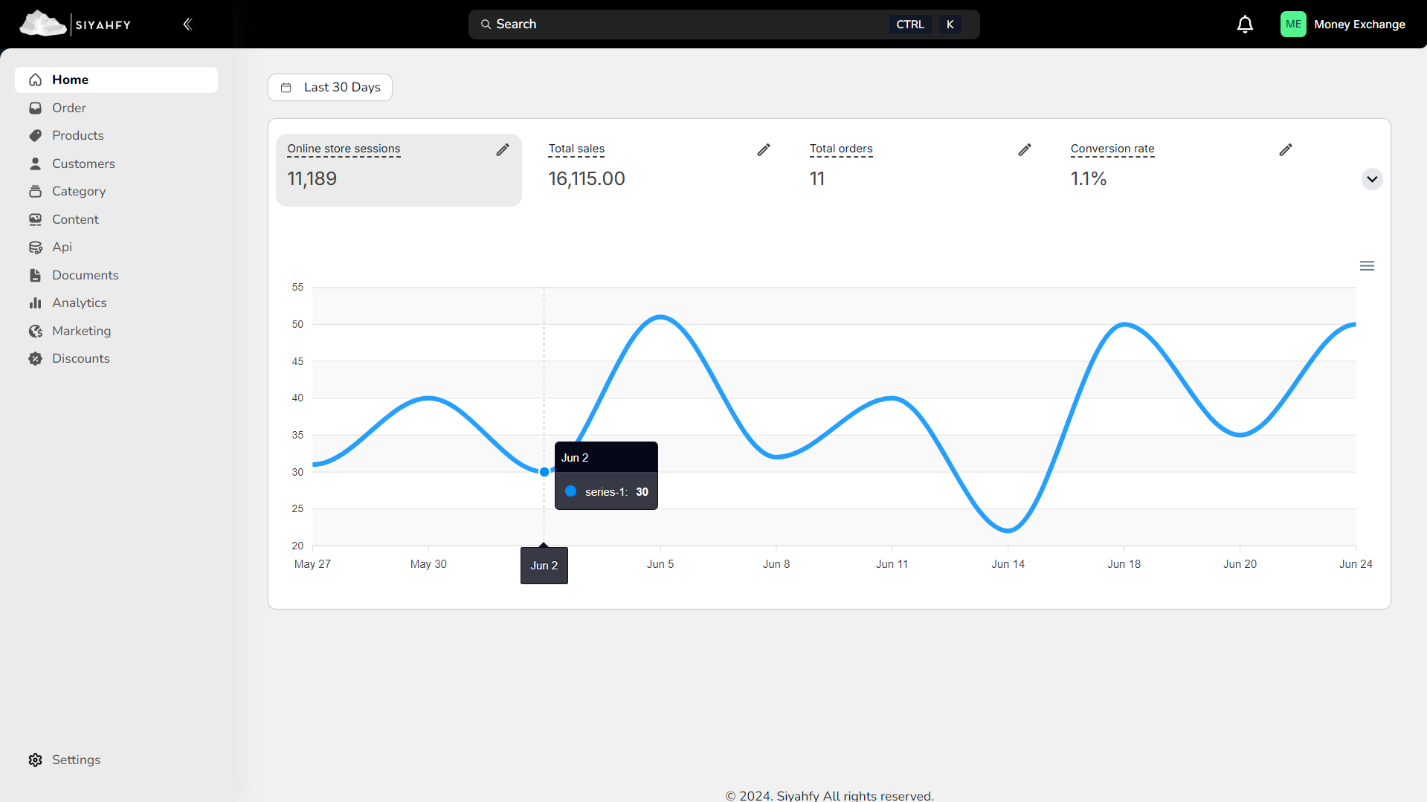The image size is (1427, 802).
Task: Click the pencil icon beside Conversion rate
Action: (1285, 149)
